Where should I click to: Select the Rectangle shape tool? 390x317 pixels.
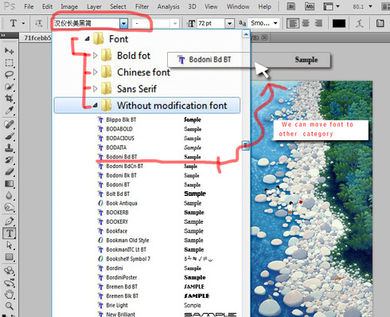[9, 257]
